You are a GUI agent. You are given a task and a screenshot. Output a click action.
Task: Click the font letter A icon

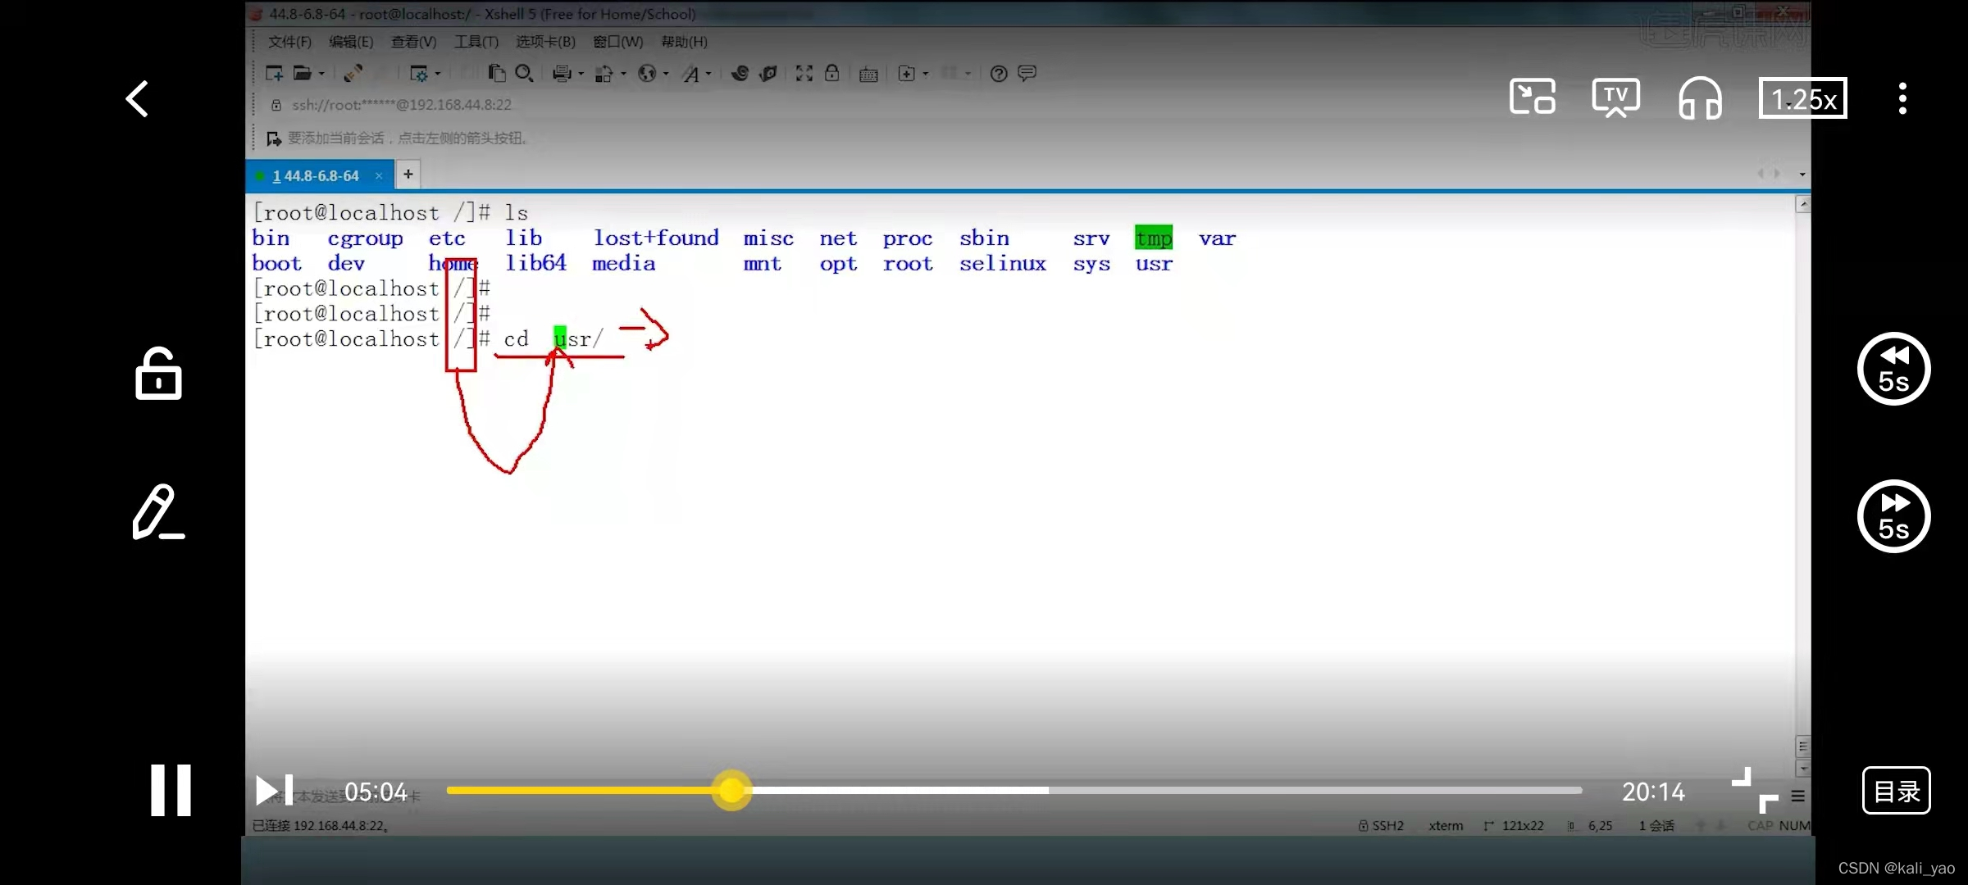click(x=691, y=74)
